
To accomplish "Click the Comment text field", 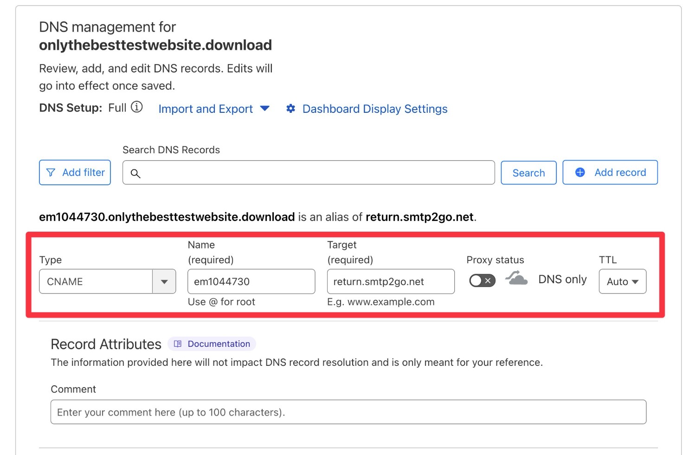I will click(x=348, y=412).
